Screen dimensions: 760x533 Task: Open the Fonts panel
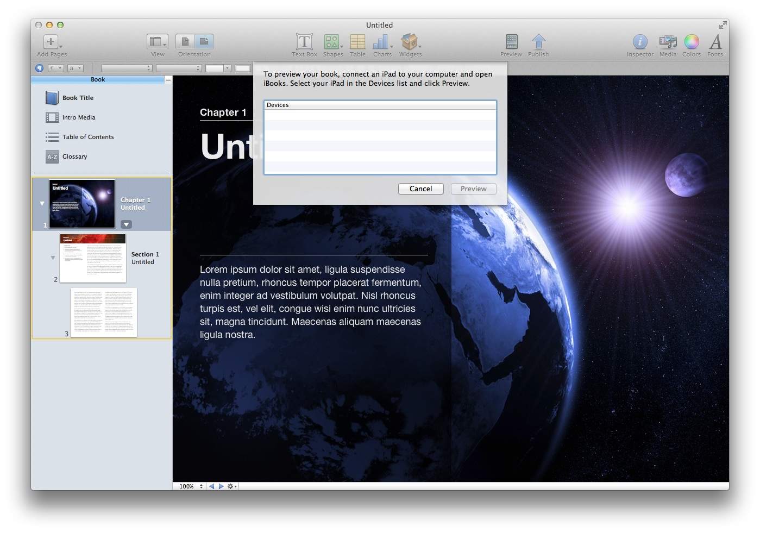pyautogui.click(x=715, y=42)
